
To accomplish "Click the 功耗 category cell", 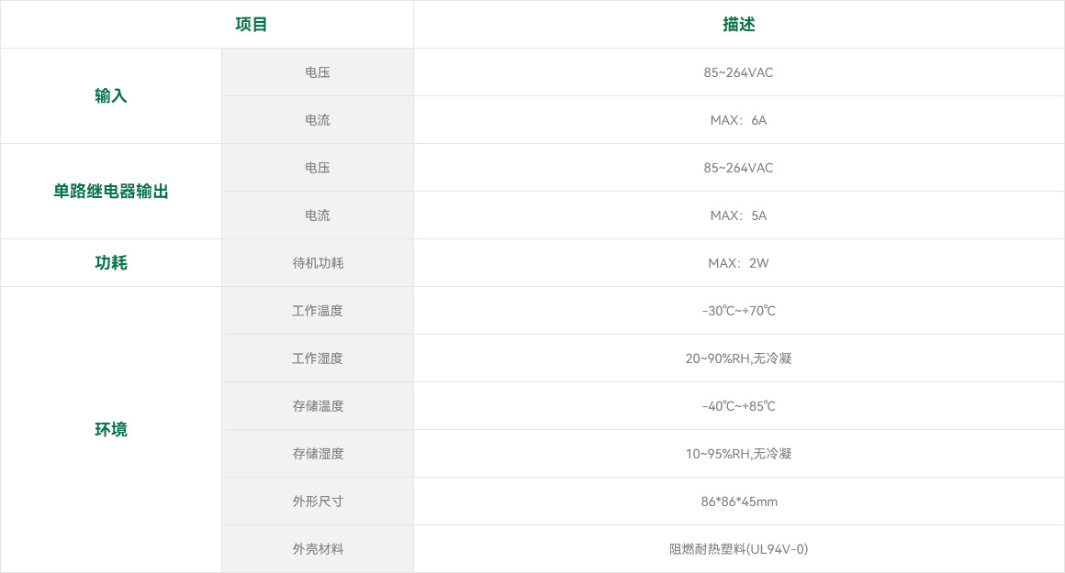I will [111, 263].
